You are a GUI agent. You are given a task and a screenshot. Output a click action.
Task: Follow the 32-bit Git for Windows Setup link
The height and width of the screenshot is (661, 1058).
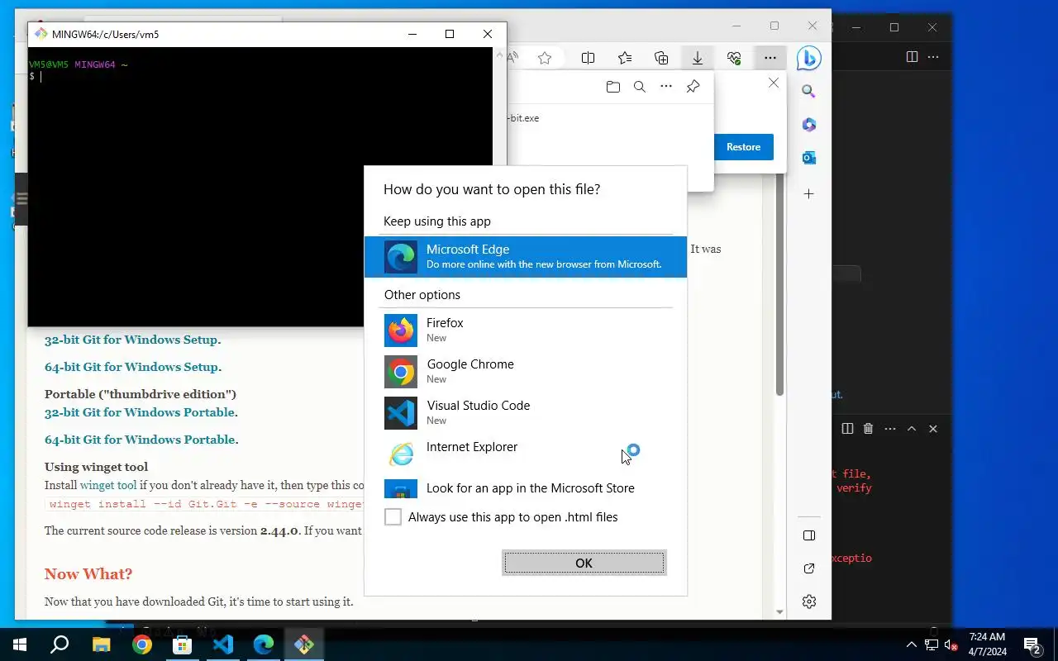(x=132, y=340)
